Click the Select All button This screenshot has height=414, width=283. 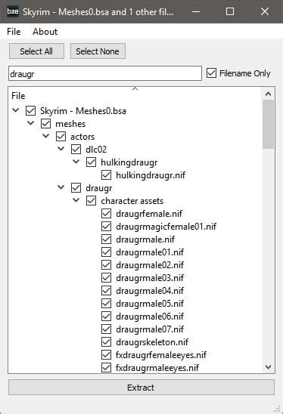pos(36,51)
